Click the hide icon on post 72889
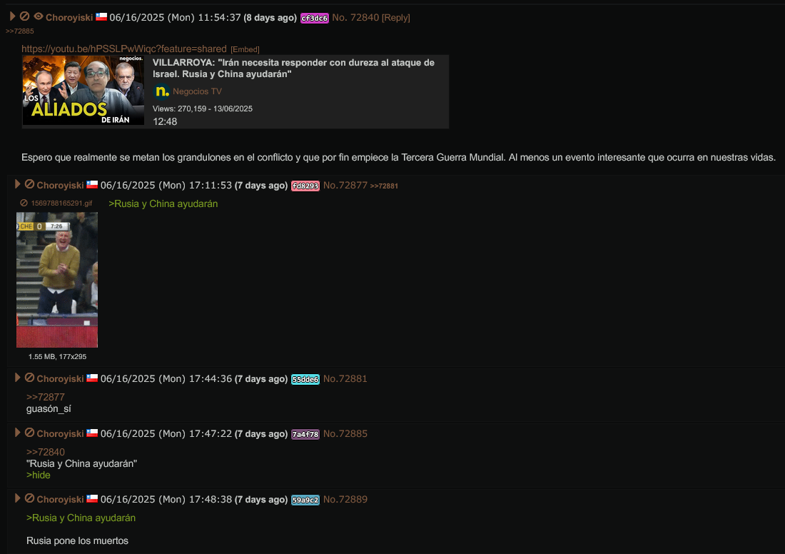Image resolution: width=785 pixels, height=554 pixels. [x=29, y=498]
